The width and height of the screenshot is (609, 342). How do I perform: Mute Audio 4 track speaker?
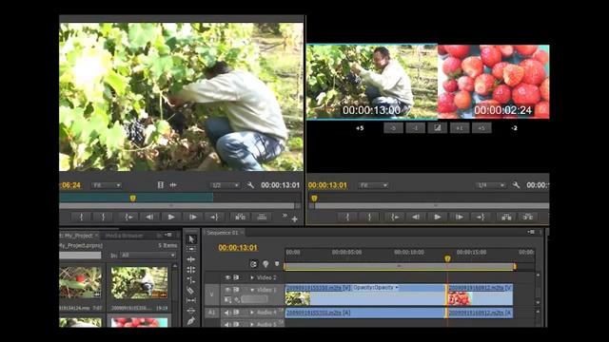227,313
